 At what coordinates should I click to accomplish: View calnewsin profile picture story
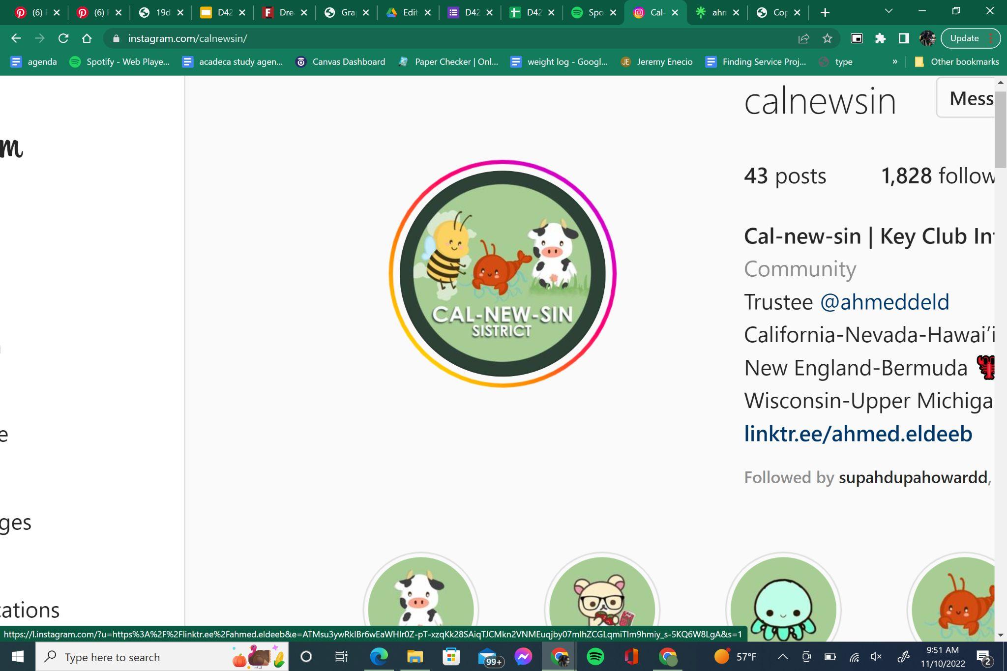click(x=502, y=273)
